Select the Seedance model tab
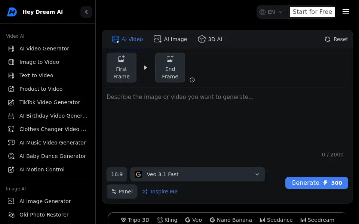This screenshot has width=359, height=224. click(276, 220)
